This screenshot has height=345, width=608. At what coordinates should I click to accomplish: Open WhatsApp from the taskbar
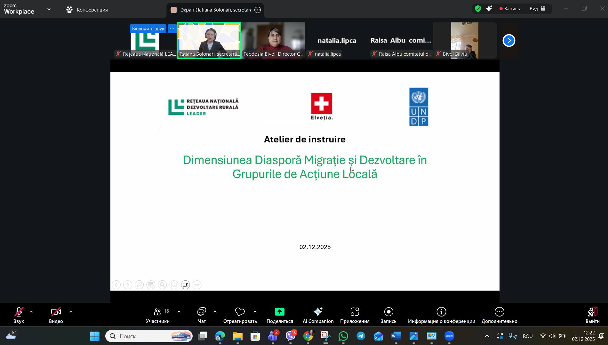click(343, 336)
